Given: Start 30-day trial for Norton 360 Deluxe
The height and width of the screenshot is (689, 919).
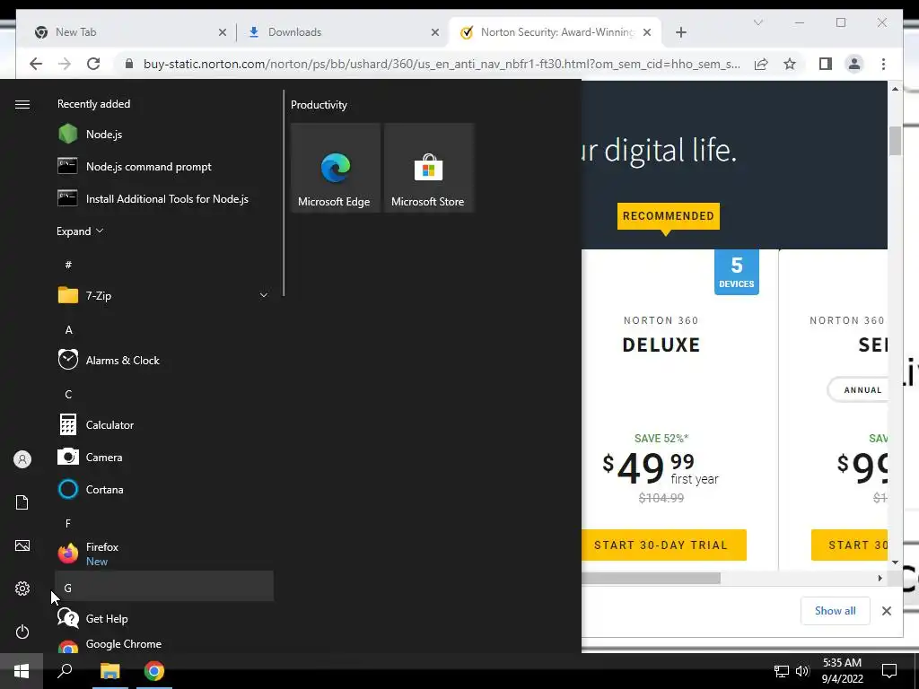Looking at the screenshot, I should pos(663,545).
